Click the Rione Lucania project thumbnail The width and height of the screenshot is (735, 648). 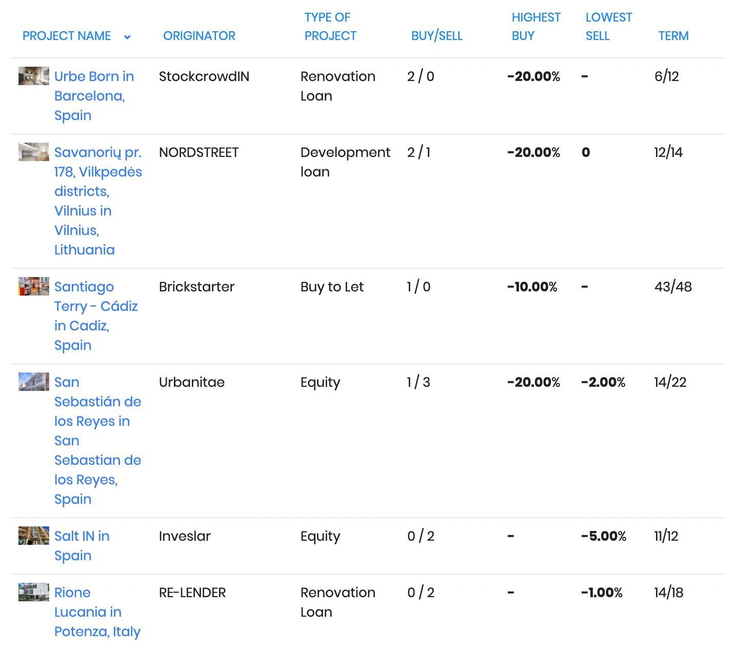point(34,592)
